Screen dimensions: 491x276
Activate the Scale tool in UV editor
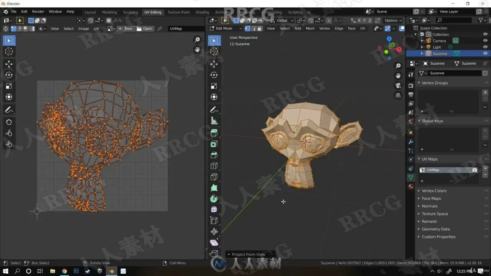click(9, 86)
